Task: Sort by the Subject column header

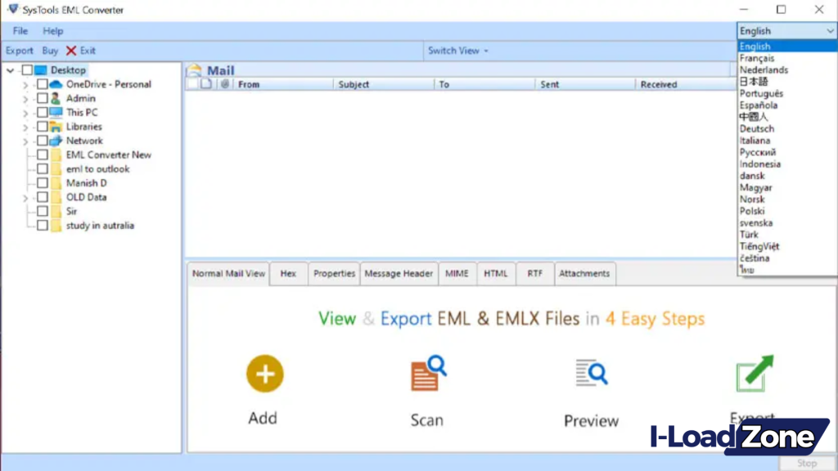Action: point(384,84)
